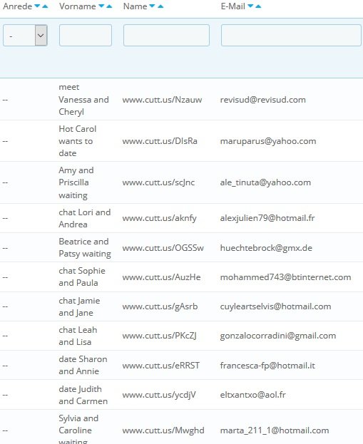The image size is (363, 444).
Task: Sort Name column ascending arrow
Action: pos(160,6)
